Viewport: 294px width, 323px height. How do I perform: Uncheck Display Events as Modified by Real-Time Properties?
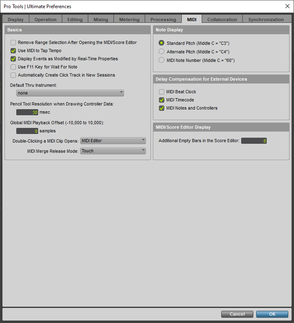pos(13,59)
